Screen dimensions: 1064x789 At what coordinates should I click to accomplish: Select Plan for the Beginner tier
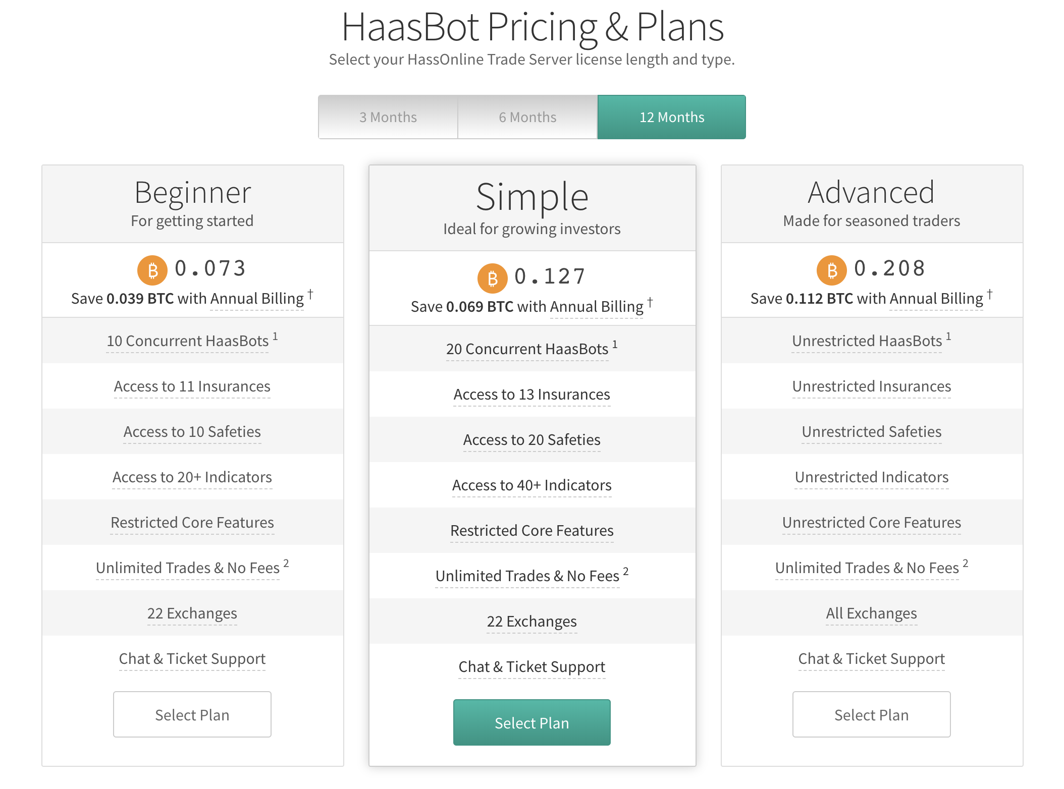192,714
